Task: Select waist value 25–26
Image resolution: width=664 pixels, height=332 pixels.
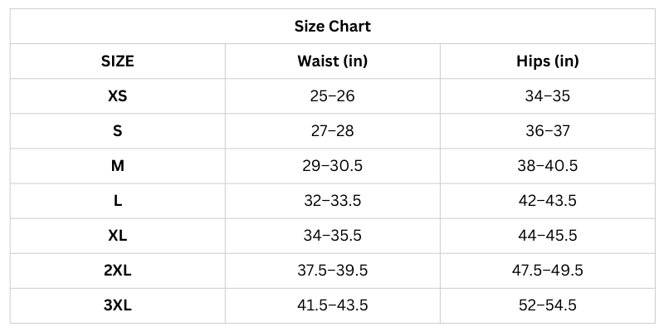Action: (x=332, y=96)
